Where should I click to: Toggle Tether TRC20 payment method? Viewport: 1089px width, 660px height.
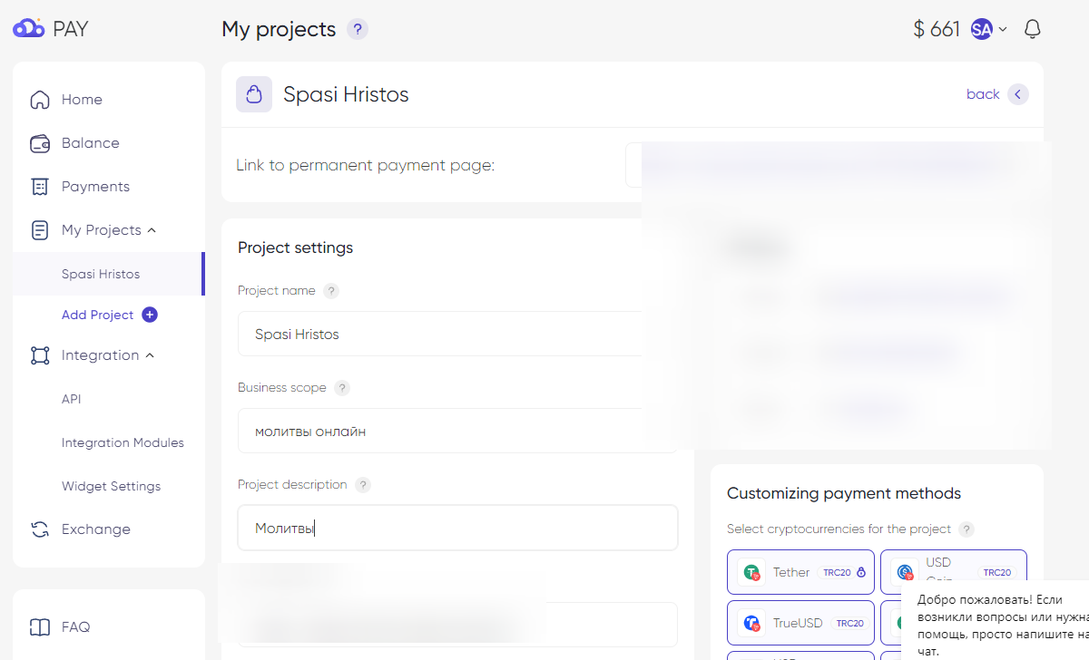coord(800,572)
